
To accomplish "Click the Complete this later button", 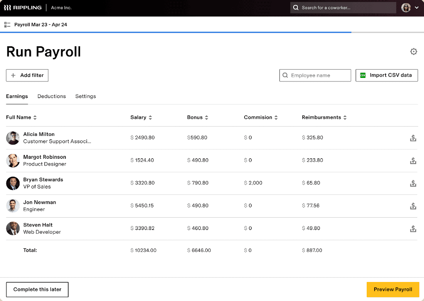I will point(37,289).
